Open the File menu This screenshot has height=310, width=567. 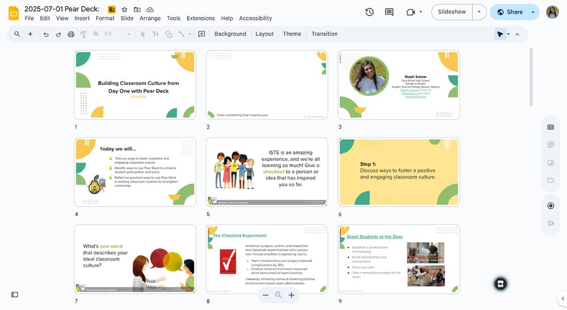point(29,18)
